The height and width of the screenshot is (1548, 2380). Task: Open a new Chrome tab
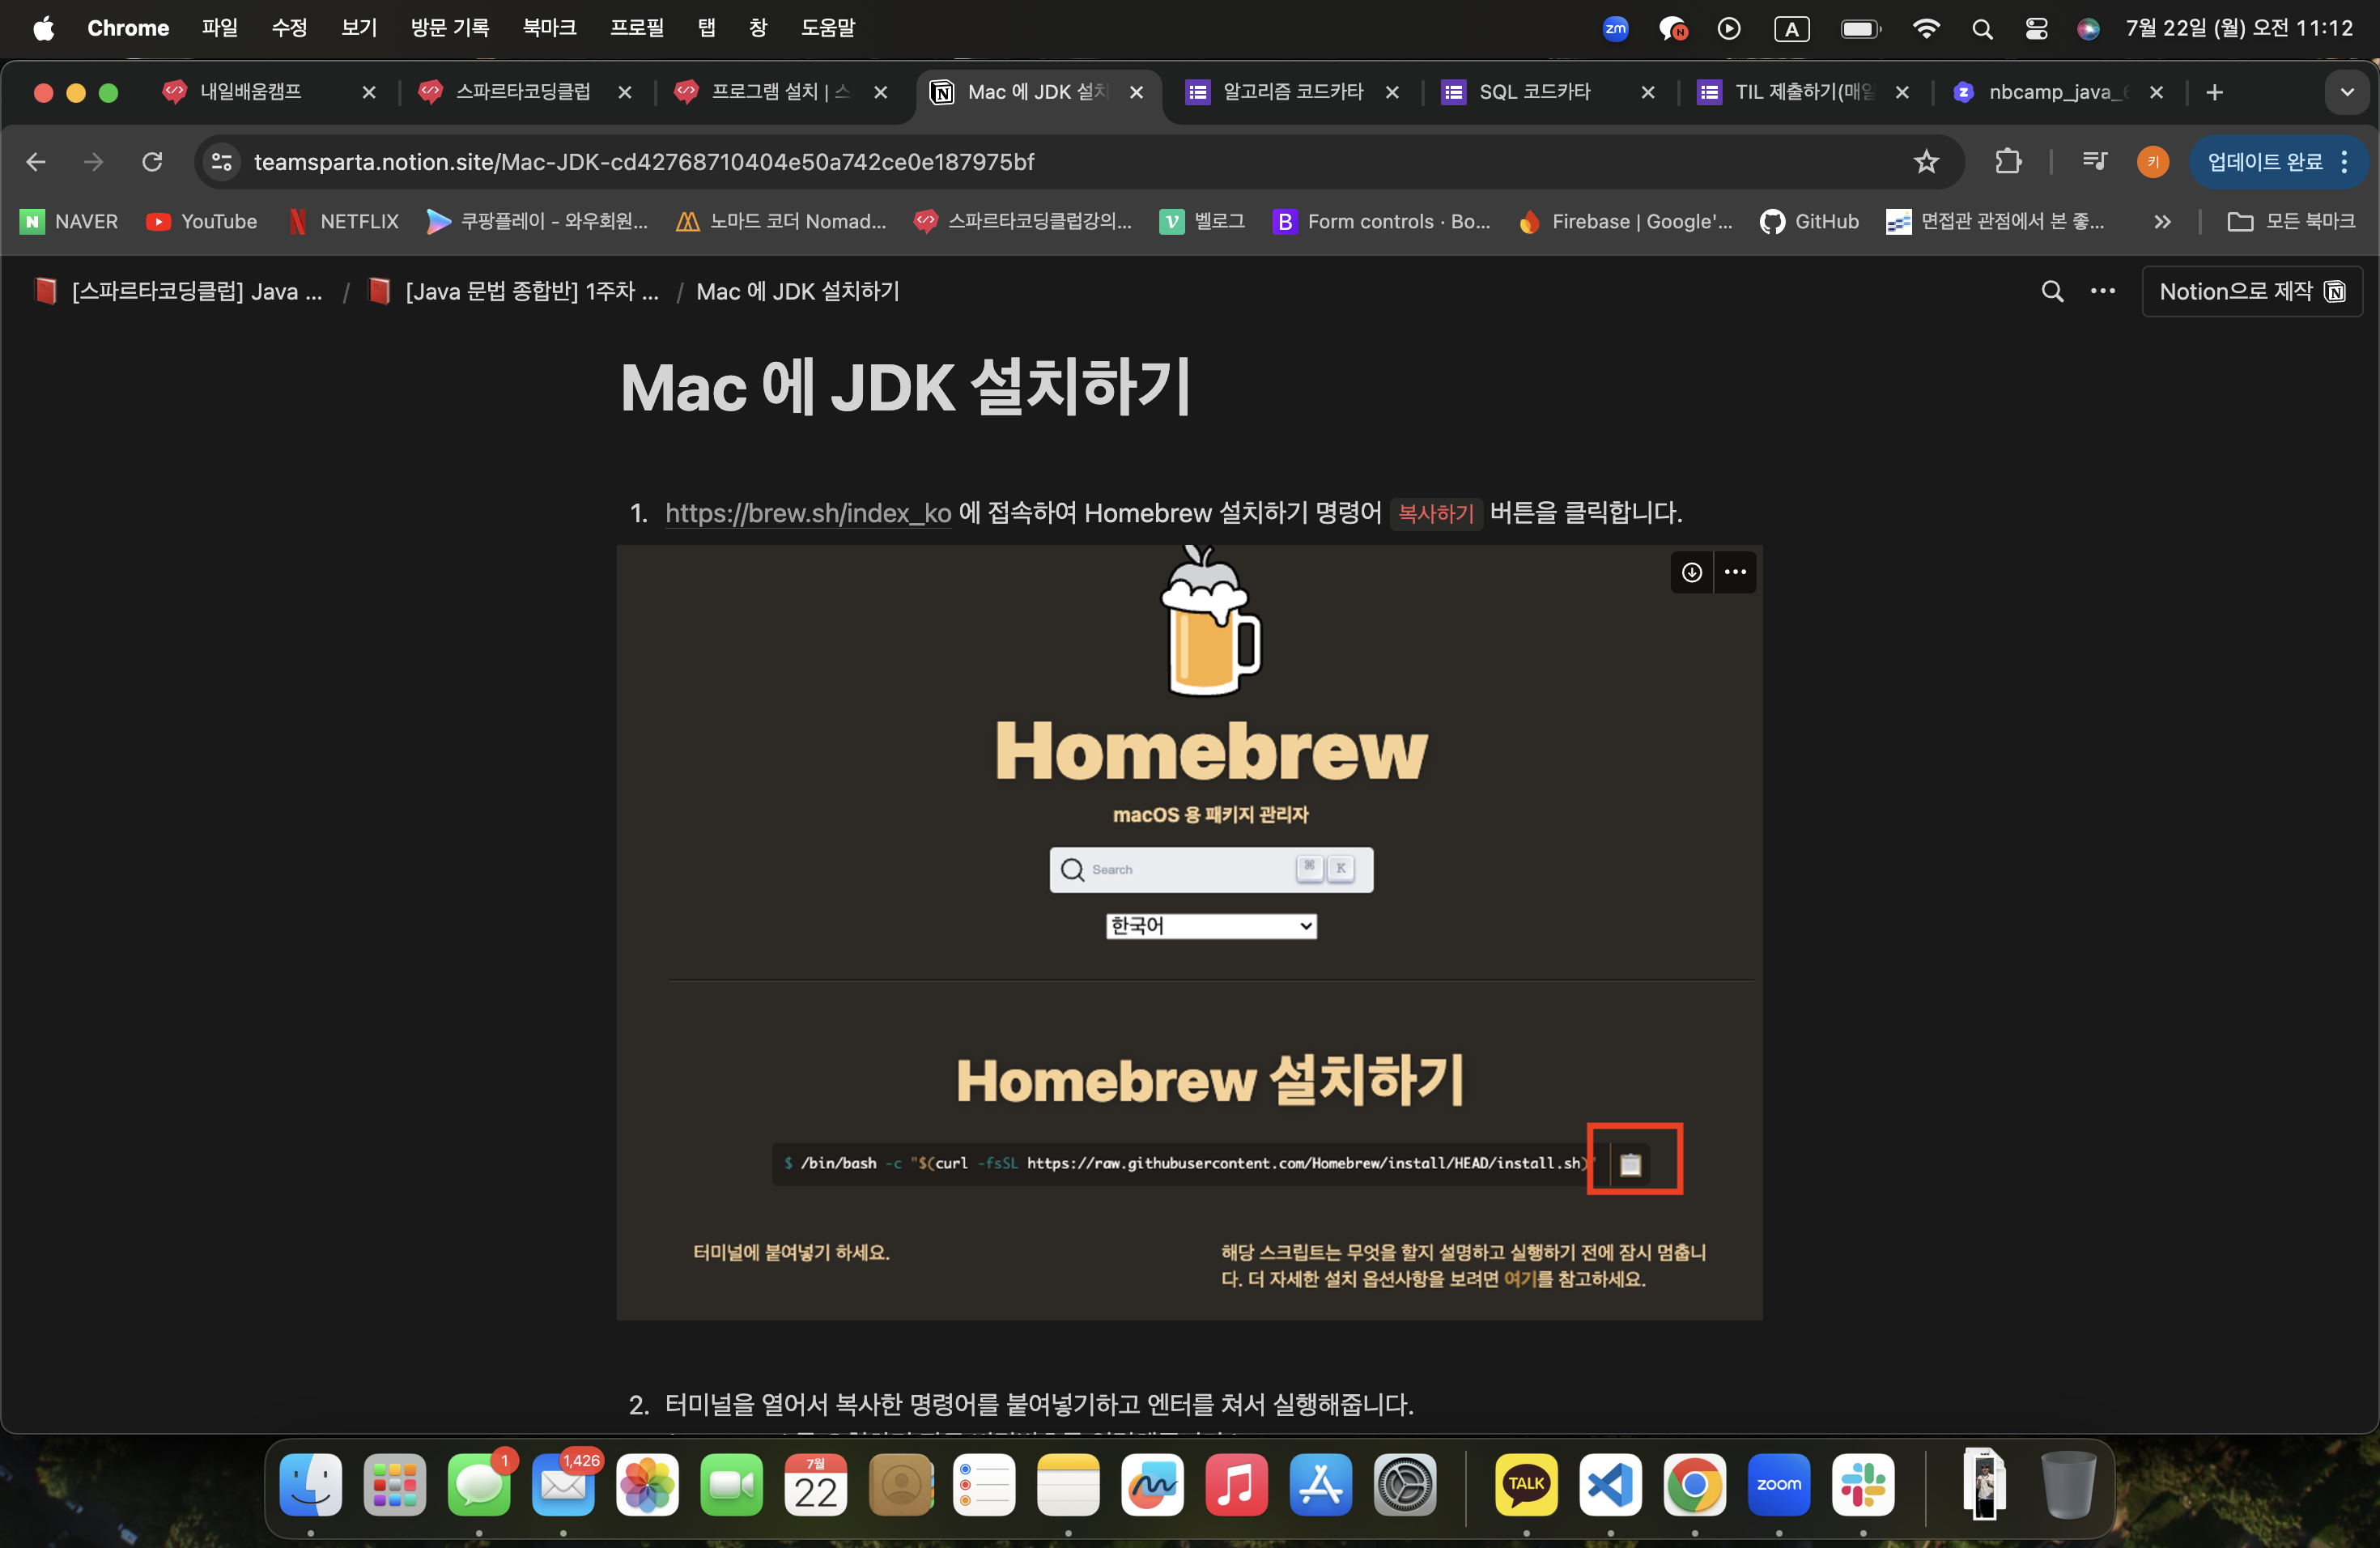tap(2214, 92)
